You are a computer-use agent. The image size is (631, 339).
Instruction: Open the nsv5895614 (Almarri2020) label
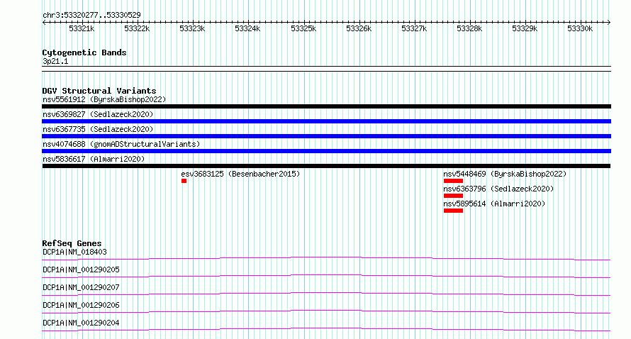[494, 204]
